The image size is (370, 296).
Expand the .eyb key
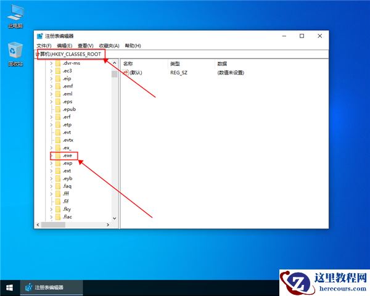coord(51,178)
